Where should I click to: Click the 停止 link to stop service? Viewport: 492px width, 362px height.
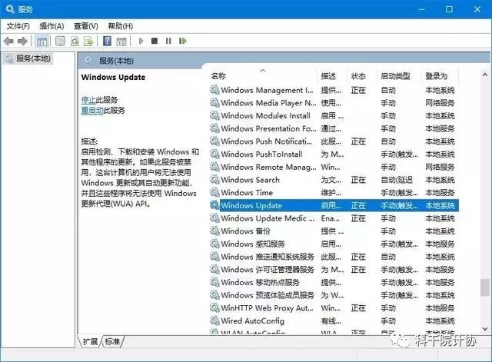point(88,100)
